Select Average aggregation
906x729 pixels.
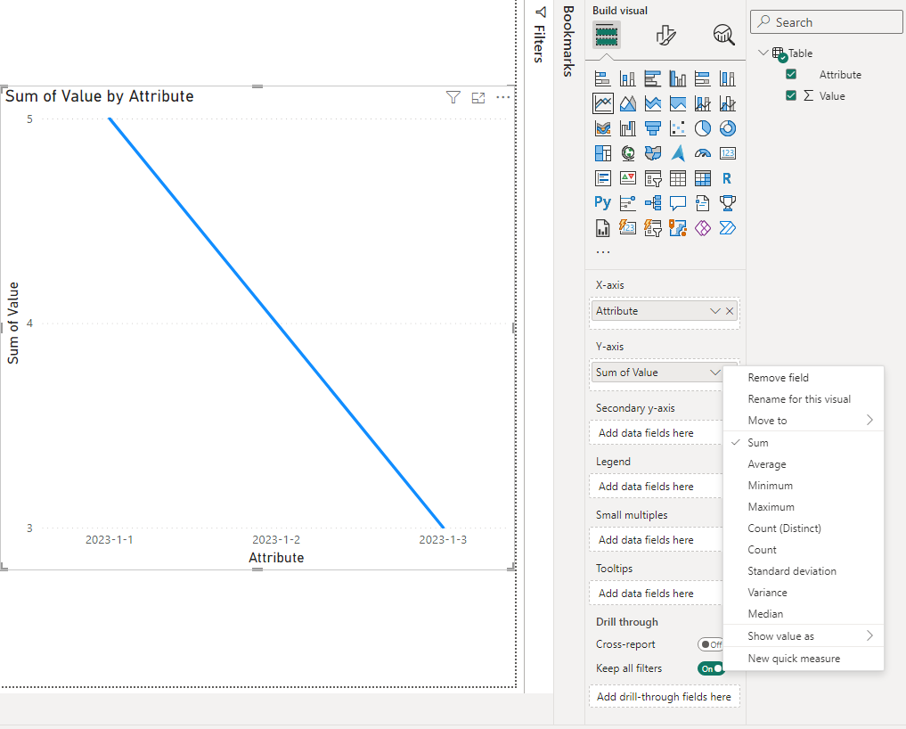click(804, 464)
